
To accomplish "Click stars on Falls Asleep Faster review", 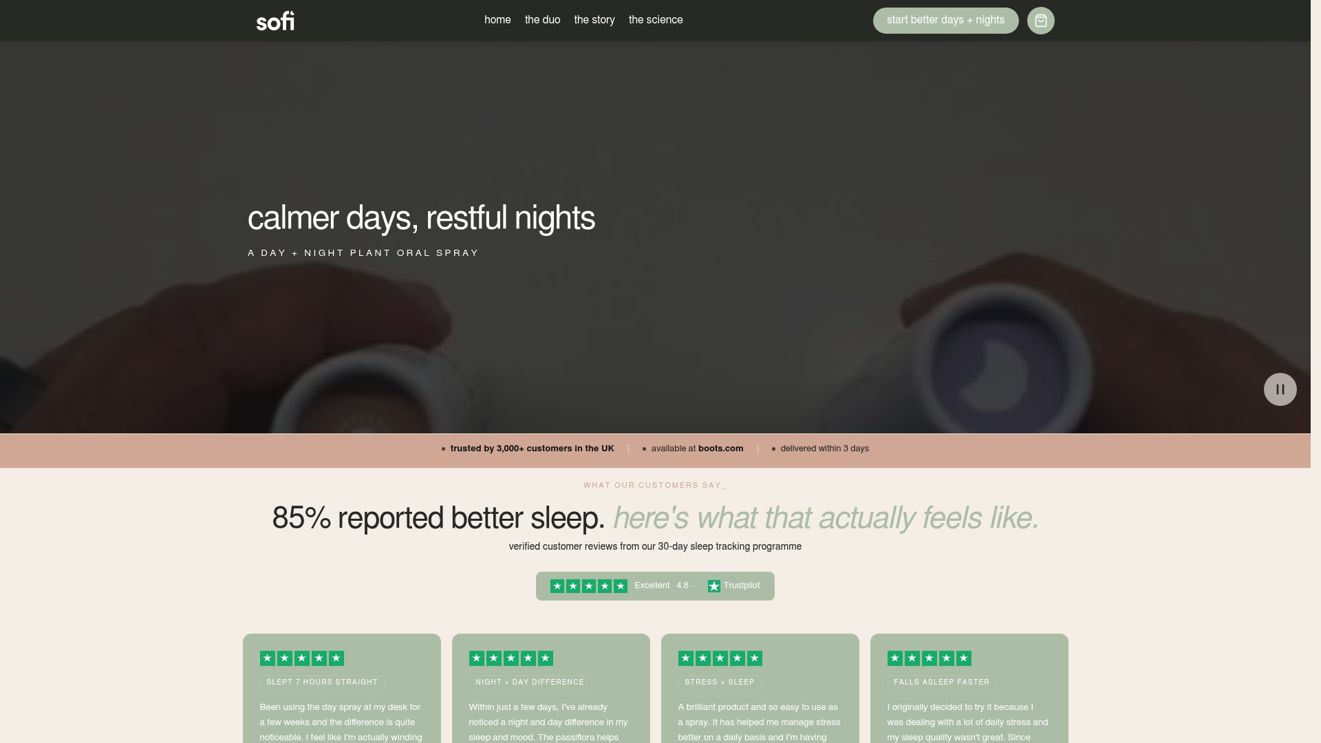I will [x=929, y=658].
